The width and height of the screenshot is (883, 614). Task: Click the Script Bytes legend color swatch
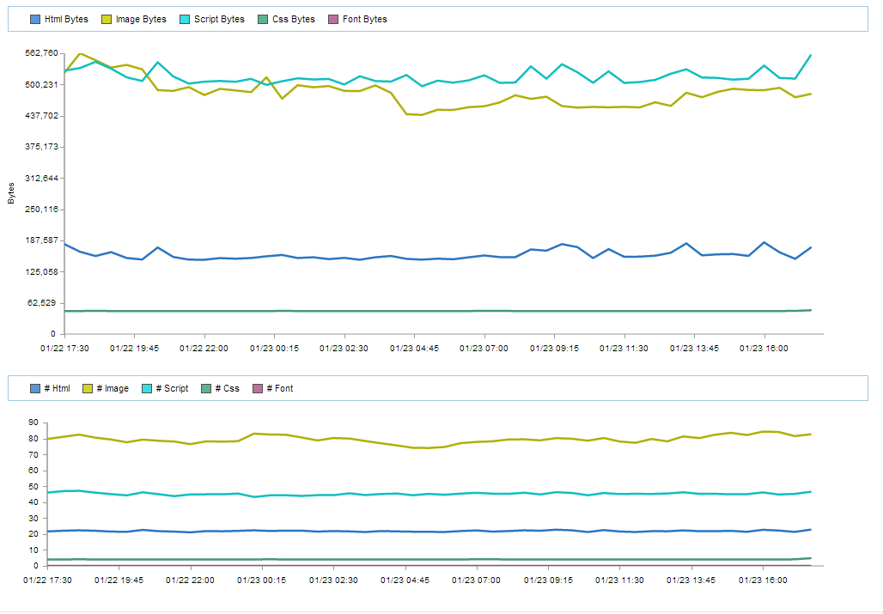point(186,19)
